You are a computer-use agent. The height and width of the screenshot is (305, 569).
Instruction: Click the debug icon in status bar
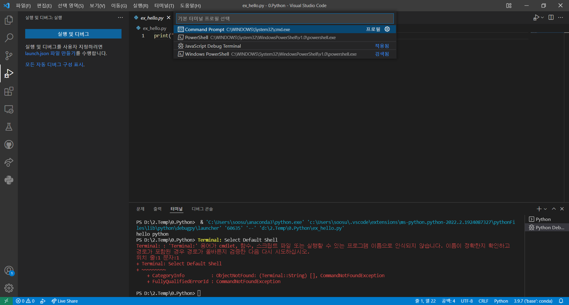(x=43, y=301)
